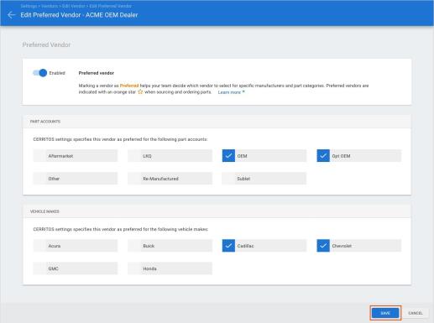Click the Save button
This screenshot has height=323, width=434.
coord(385,313)
